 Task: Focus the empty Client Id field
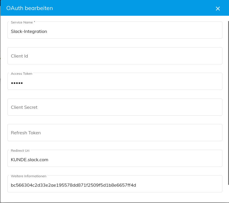point(114,56)
